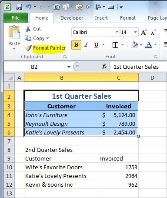
Task: Switch to the Developer tab
Action: coord(72,18)
